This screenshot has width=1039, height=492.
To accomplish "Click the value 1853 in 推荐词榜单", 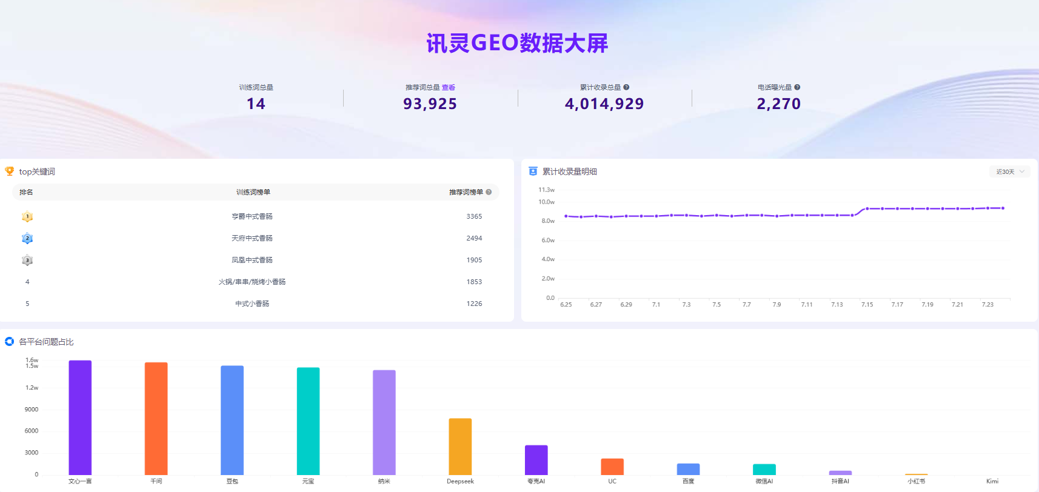I will 474,282.
